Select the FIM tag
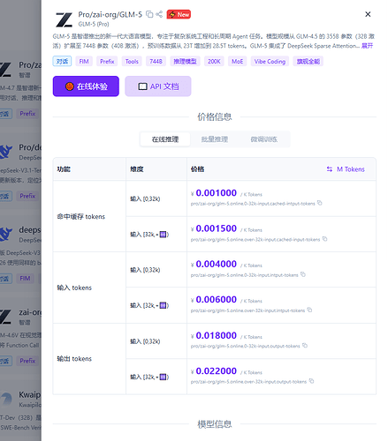 pyautogui.click(x=84, y=61)
